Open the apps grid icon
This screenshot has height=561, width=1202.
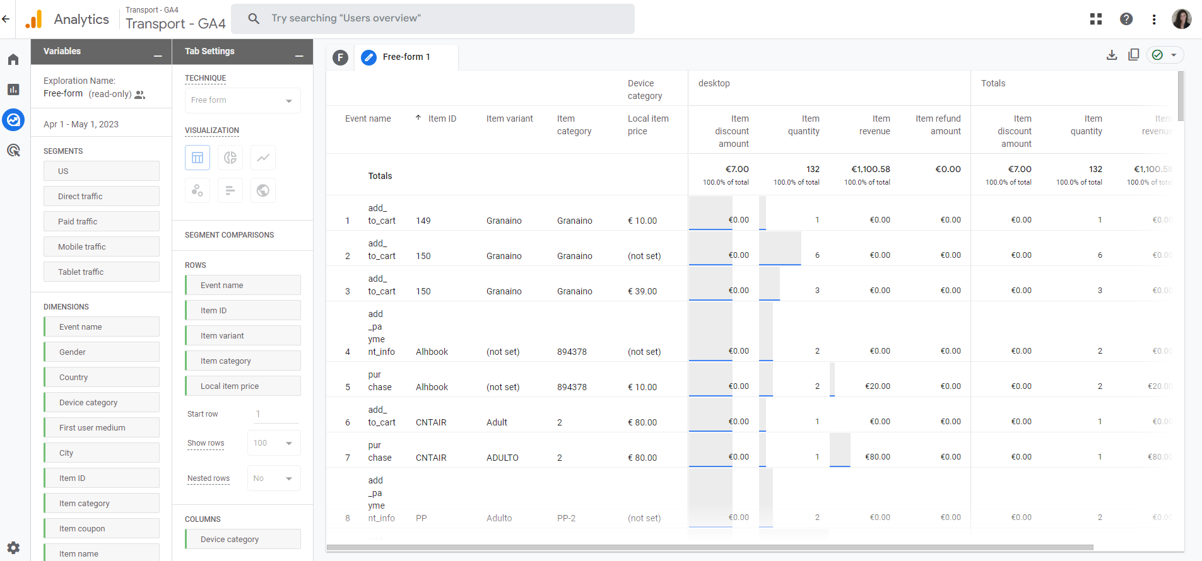click(x=1096, y=19)
